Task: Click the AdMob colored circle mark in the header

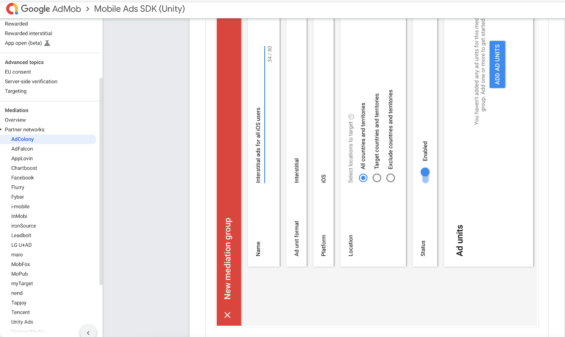Action: [x=11, y=9]
